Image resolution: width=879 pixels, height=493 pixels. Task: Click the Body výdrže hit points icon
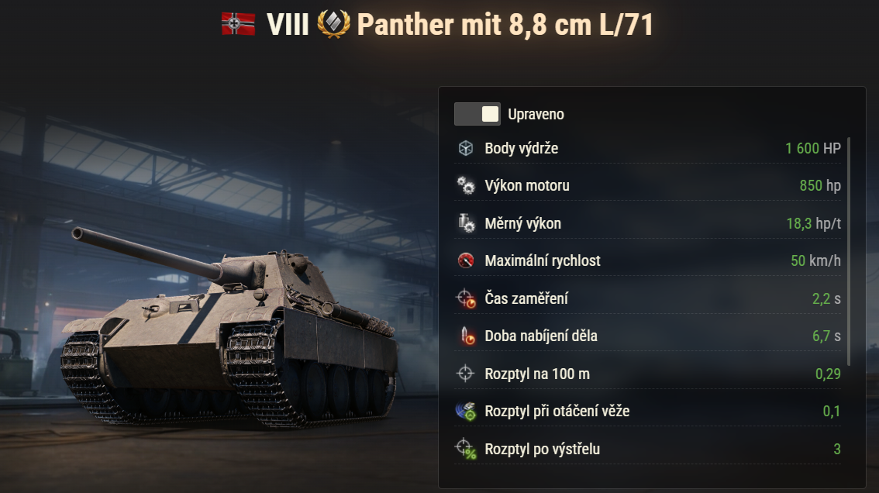click(466, 148)
